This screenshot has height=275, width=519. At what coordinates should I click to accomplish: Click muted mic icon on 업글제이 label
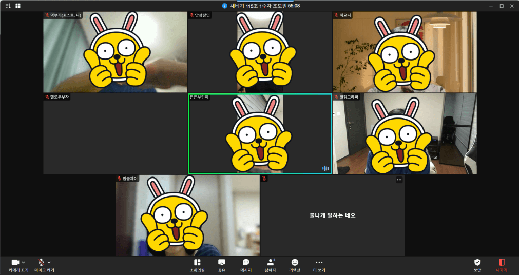click(120, 179)
